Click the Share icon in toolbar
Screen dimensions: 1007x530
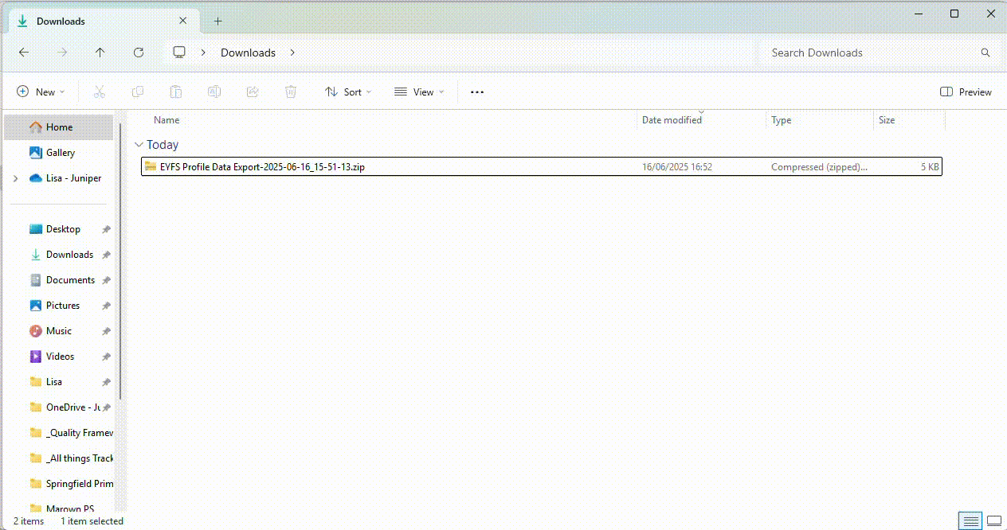point(253,92)
